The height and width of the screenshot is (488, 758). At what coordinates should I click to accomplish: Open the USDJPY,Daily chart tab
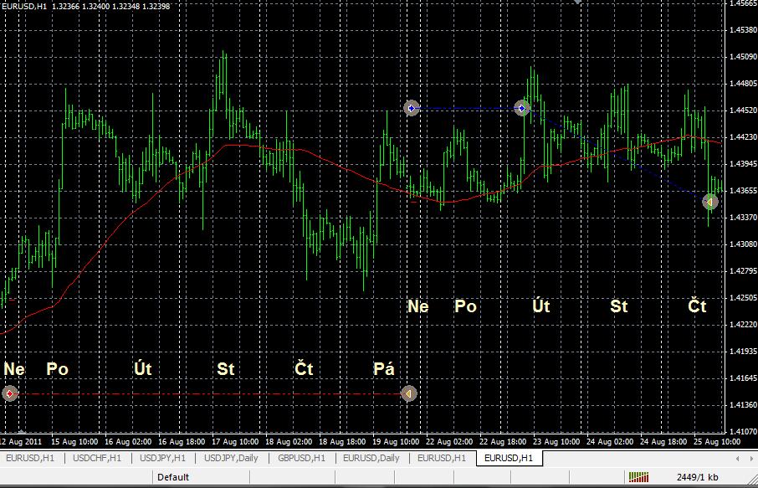231,458
